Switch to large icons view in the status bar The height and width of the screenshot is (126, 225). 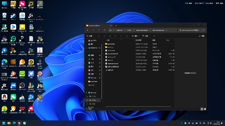point(205,109)
